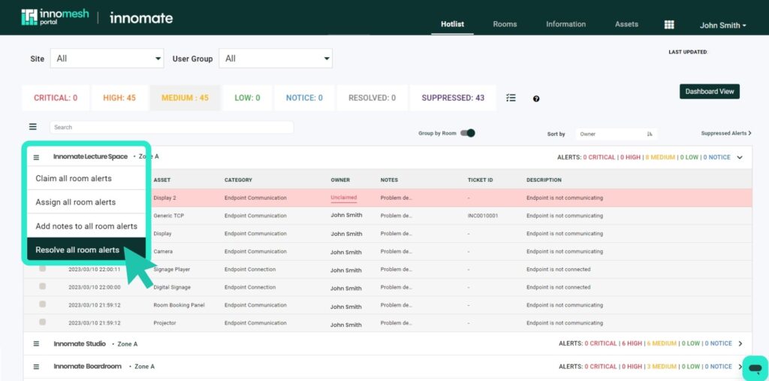
Task: Filter by NOTICE: 0 alerts
Action: click(304, 98)
